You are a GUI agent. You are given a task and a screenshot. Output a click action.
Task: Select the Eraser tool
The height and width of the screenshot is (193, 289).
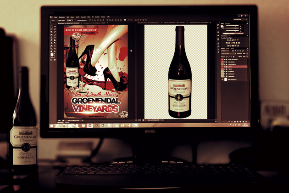tap(51, 40)
